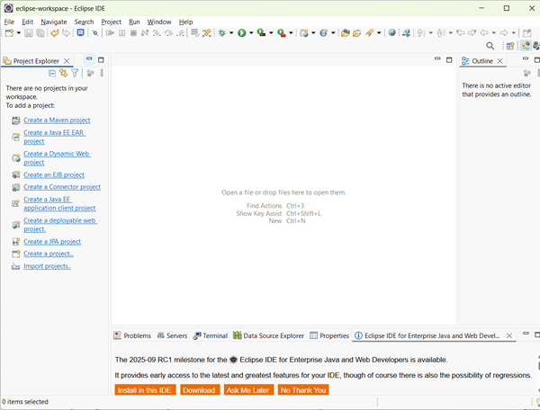
Task: Toggle Focus on Active Task in Project Explorer
Action: [x=90, y=73]
